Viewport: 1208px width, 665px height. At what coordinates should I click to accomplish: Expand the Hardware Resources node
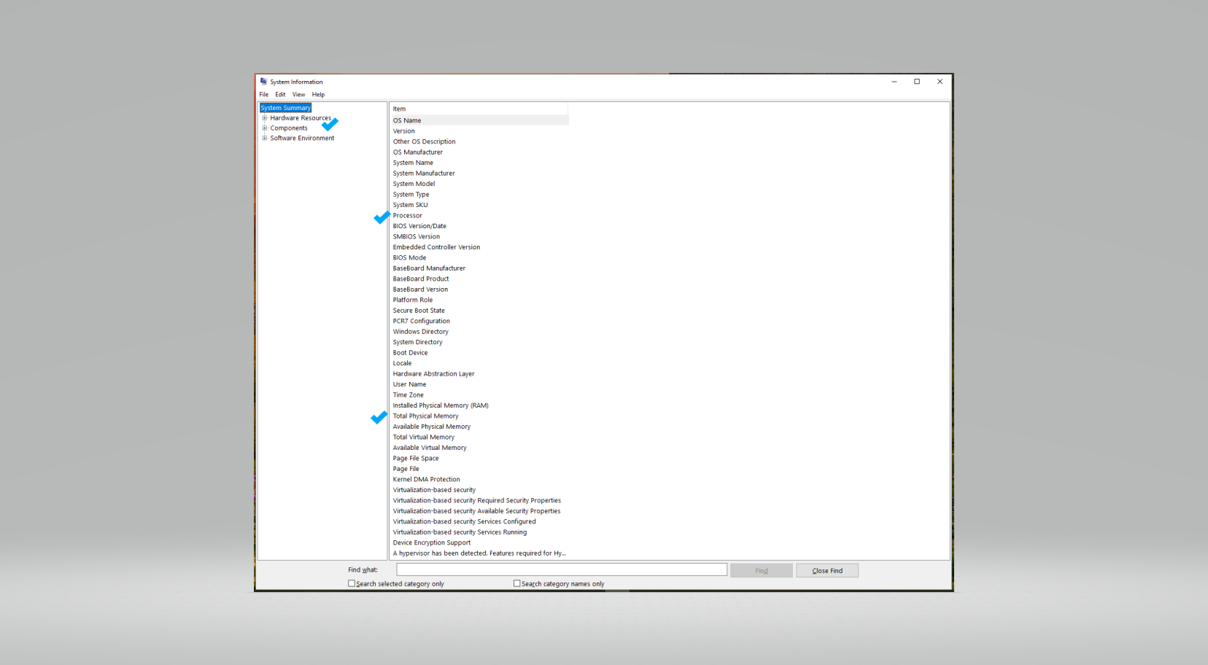point(265,118)
